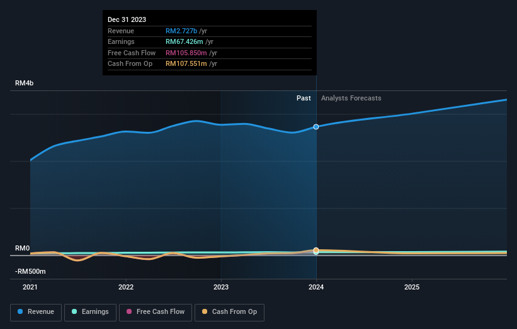This screenshot has height=329, width=517.
Task: Click the Cash From Op label in tooltip
Action: coord(130,64)
